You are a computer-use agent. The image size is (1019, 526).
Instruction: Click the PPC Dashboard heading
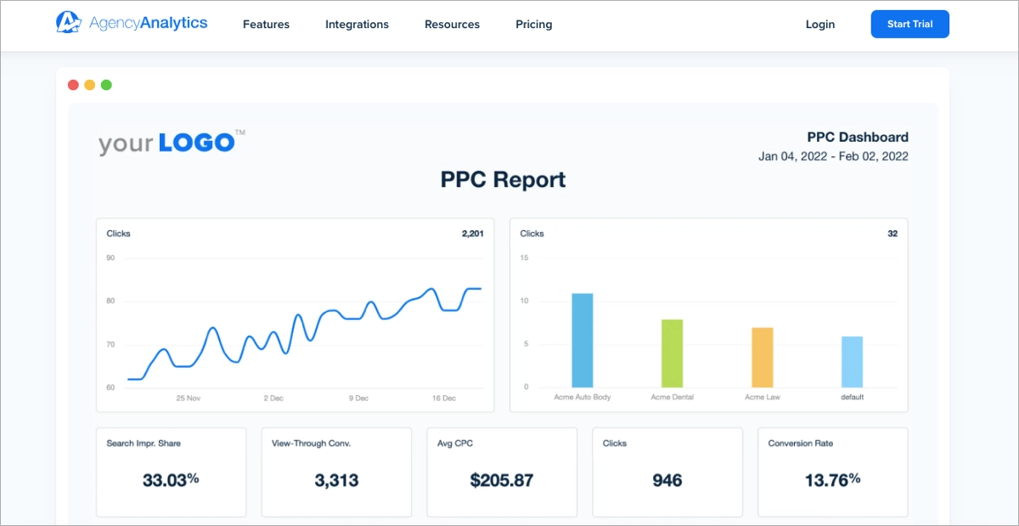tap(859, 137)
